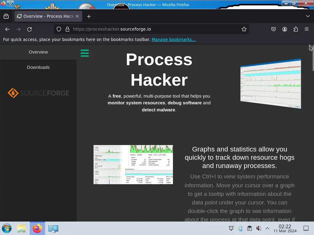The image size is (314, 235).
Task: Click the tilted Process Hacker graph screenshot
Action: (x=271, y=84)
